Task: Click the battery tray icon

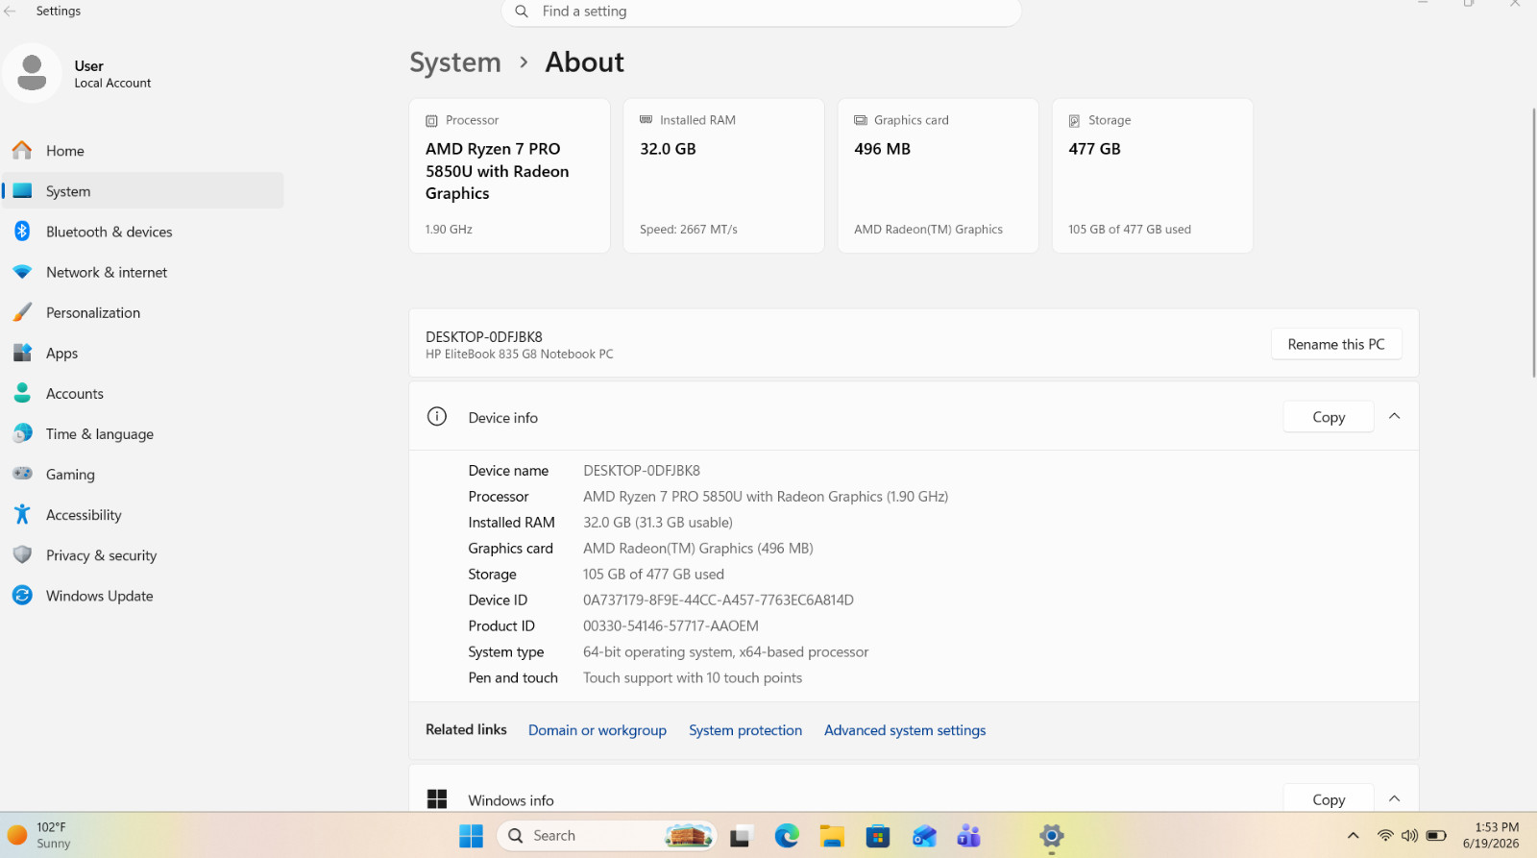Action: click(x=1436, y=836)
